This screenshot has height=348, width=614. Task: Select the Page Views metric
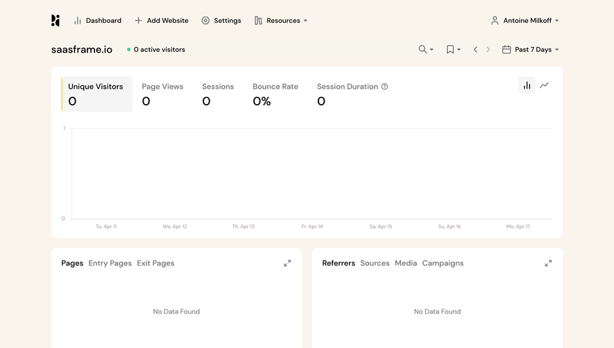(x=162, y=94)
